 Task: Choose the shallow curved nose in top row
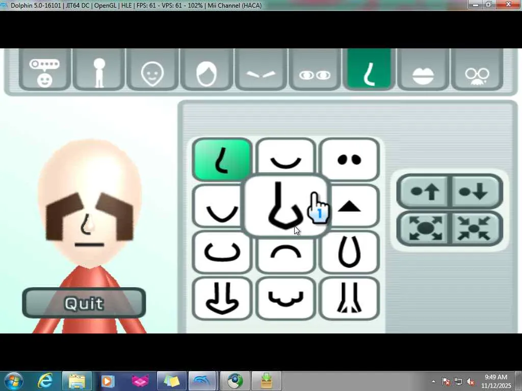pos(286,156)
